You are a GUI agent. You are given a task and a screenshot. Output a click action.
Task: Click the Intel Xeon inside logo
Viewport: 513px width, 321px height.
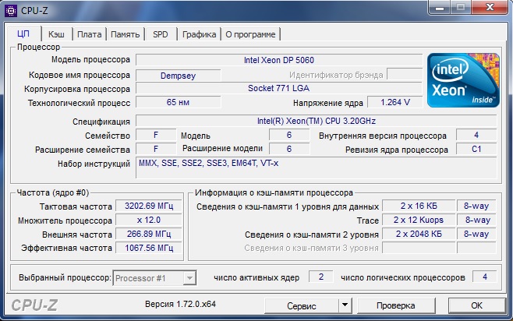[x=462, y=79]
